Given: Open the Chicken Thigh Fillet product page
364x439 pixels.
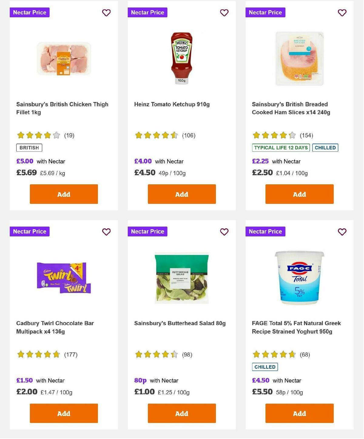Looking at the screenshot, I should tap(62, 108).
